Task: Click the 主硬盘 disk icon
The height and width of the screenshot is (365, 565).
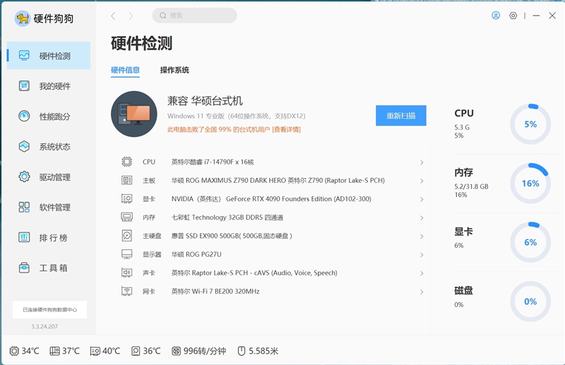Action: coord(127,236)
